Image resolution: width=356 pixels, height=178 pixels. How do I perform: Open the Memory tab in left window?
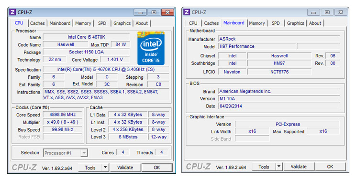point(83,23)
